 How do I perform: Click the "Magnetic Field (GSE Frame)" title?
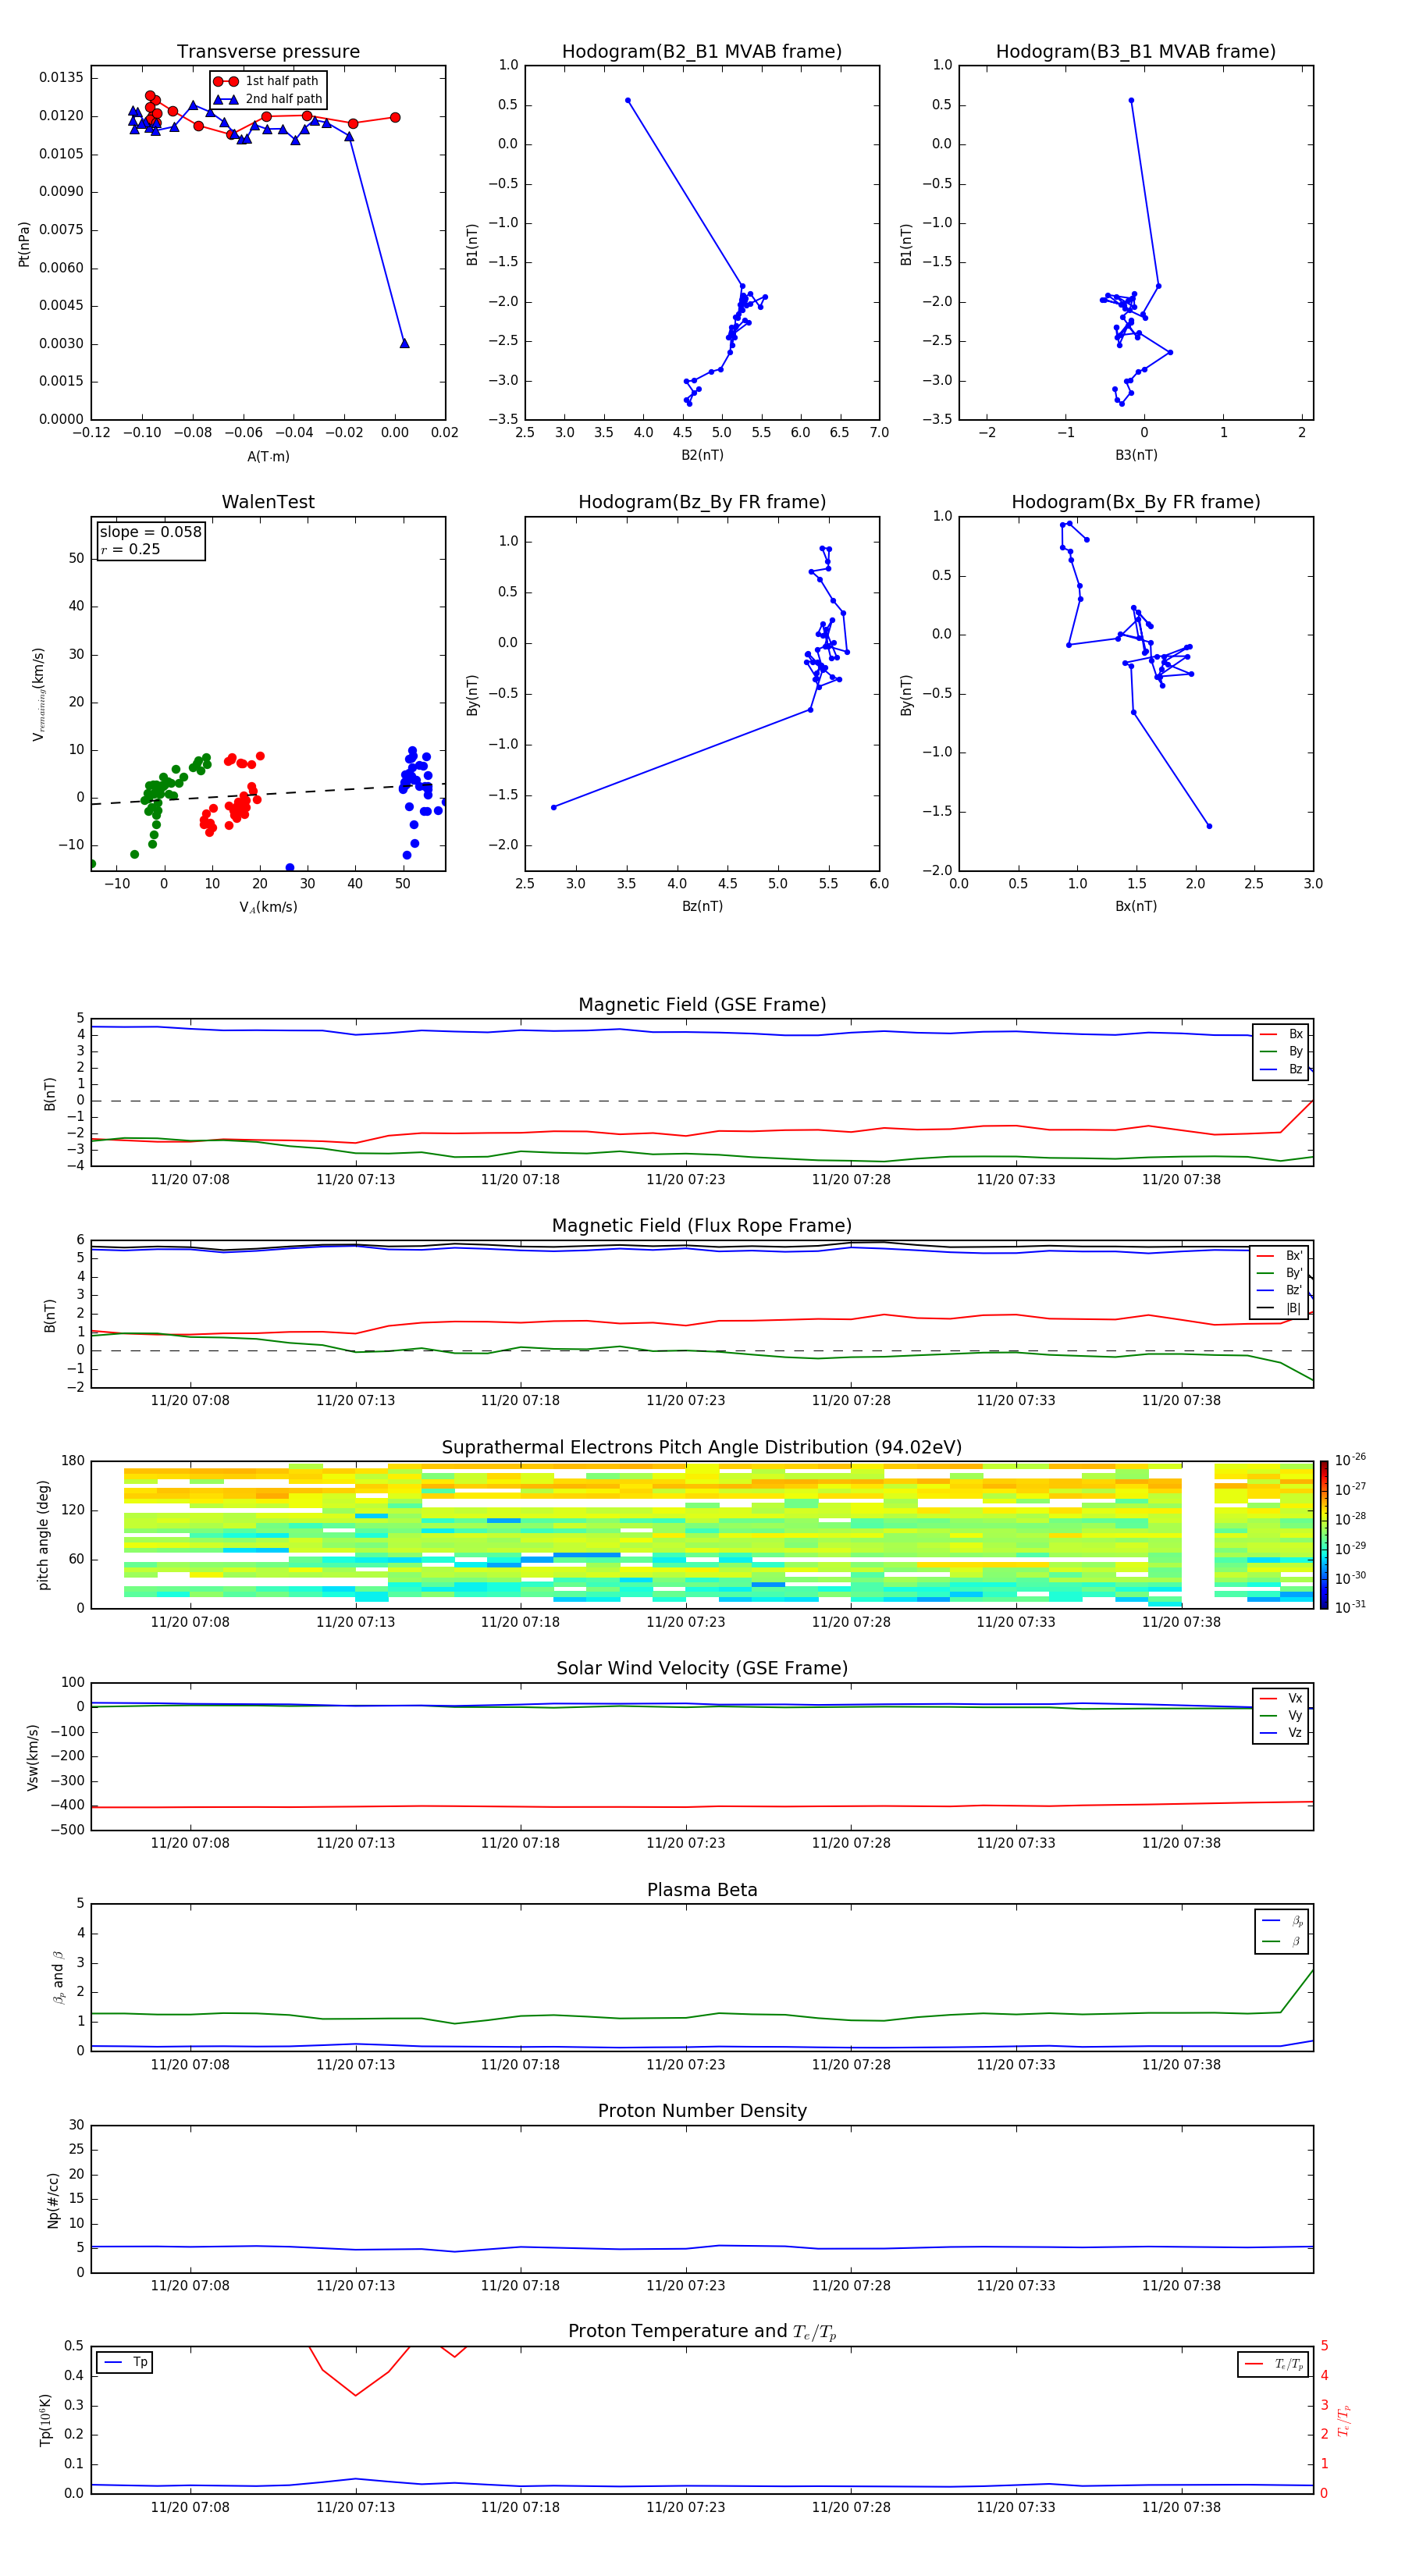click(x=702, y=1005)
